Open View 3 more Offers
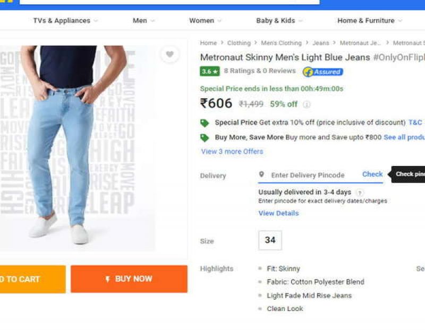425x330 pixels. 233,152
